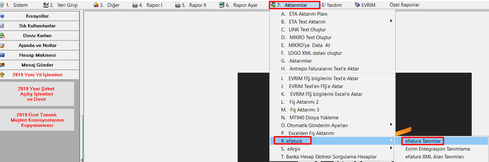Click the EVRIM book icon
The height and width of the screenshot is (162, 489).
coord(357,5)
